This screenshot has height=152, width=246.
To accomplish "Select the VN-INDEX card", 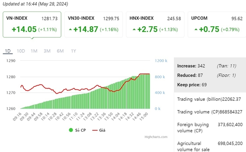I will pos(32,25).
